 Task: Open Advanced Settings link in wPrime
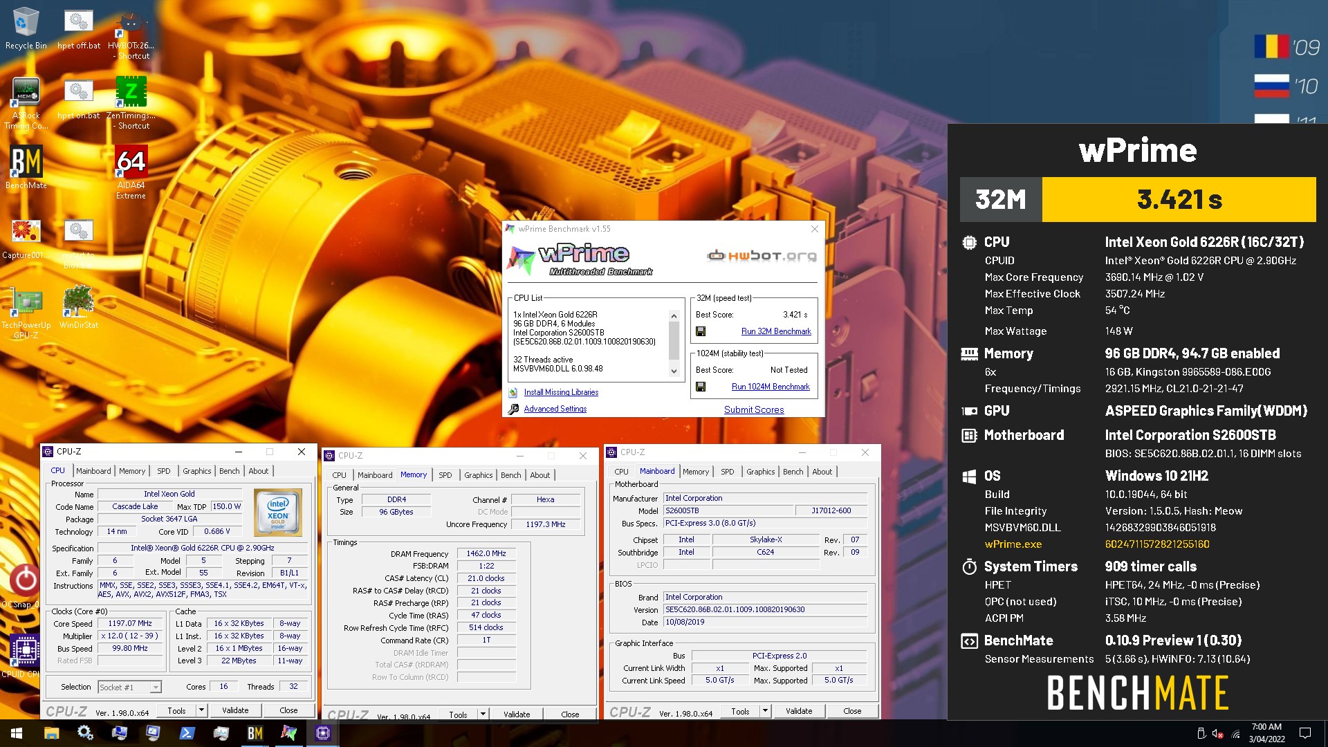[x=555, y=409]
